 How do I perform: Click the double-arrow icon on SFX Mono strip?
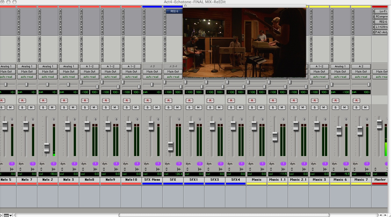[158, 169]
